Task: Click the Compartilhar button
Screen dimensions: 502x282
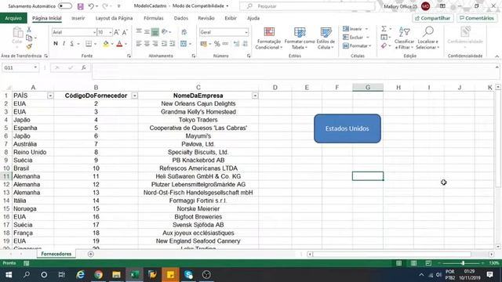Action: coord(432,18)
